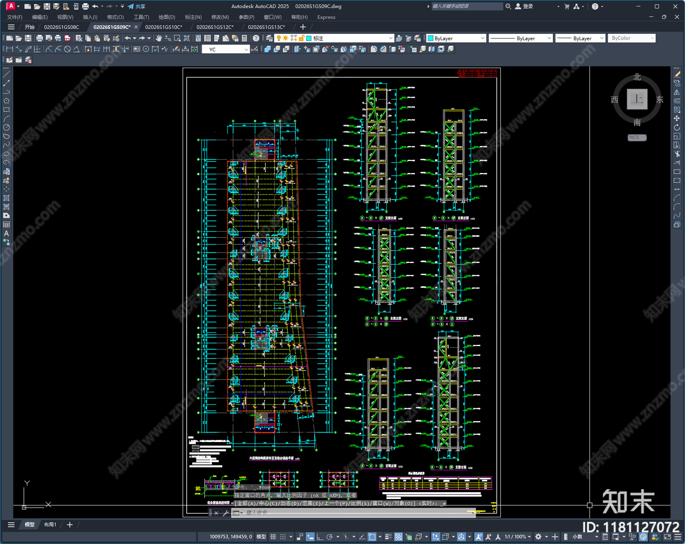The width and height of the screenshot is (685, 544).
Task: Click the Save disk icon in toolbar
Action: [x=28, y=38]
